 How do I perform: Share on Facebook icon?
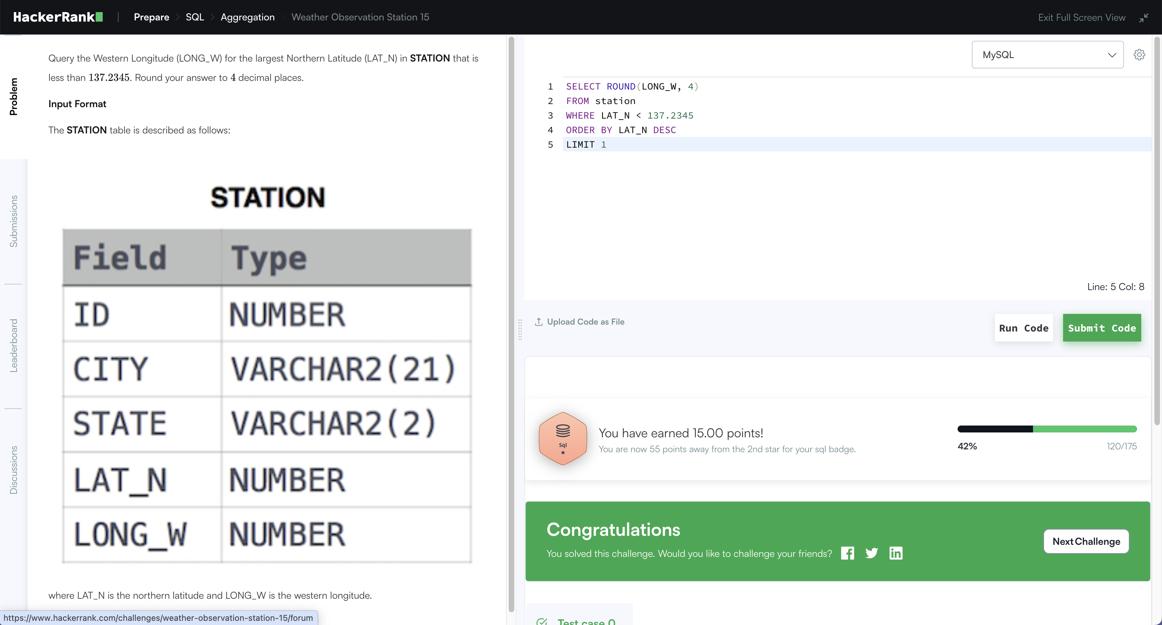pyautogui.click(x=847, y=553)
